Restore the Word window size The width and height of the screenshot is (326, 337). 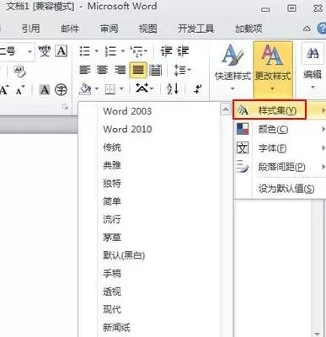[291, 8]
